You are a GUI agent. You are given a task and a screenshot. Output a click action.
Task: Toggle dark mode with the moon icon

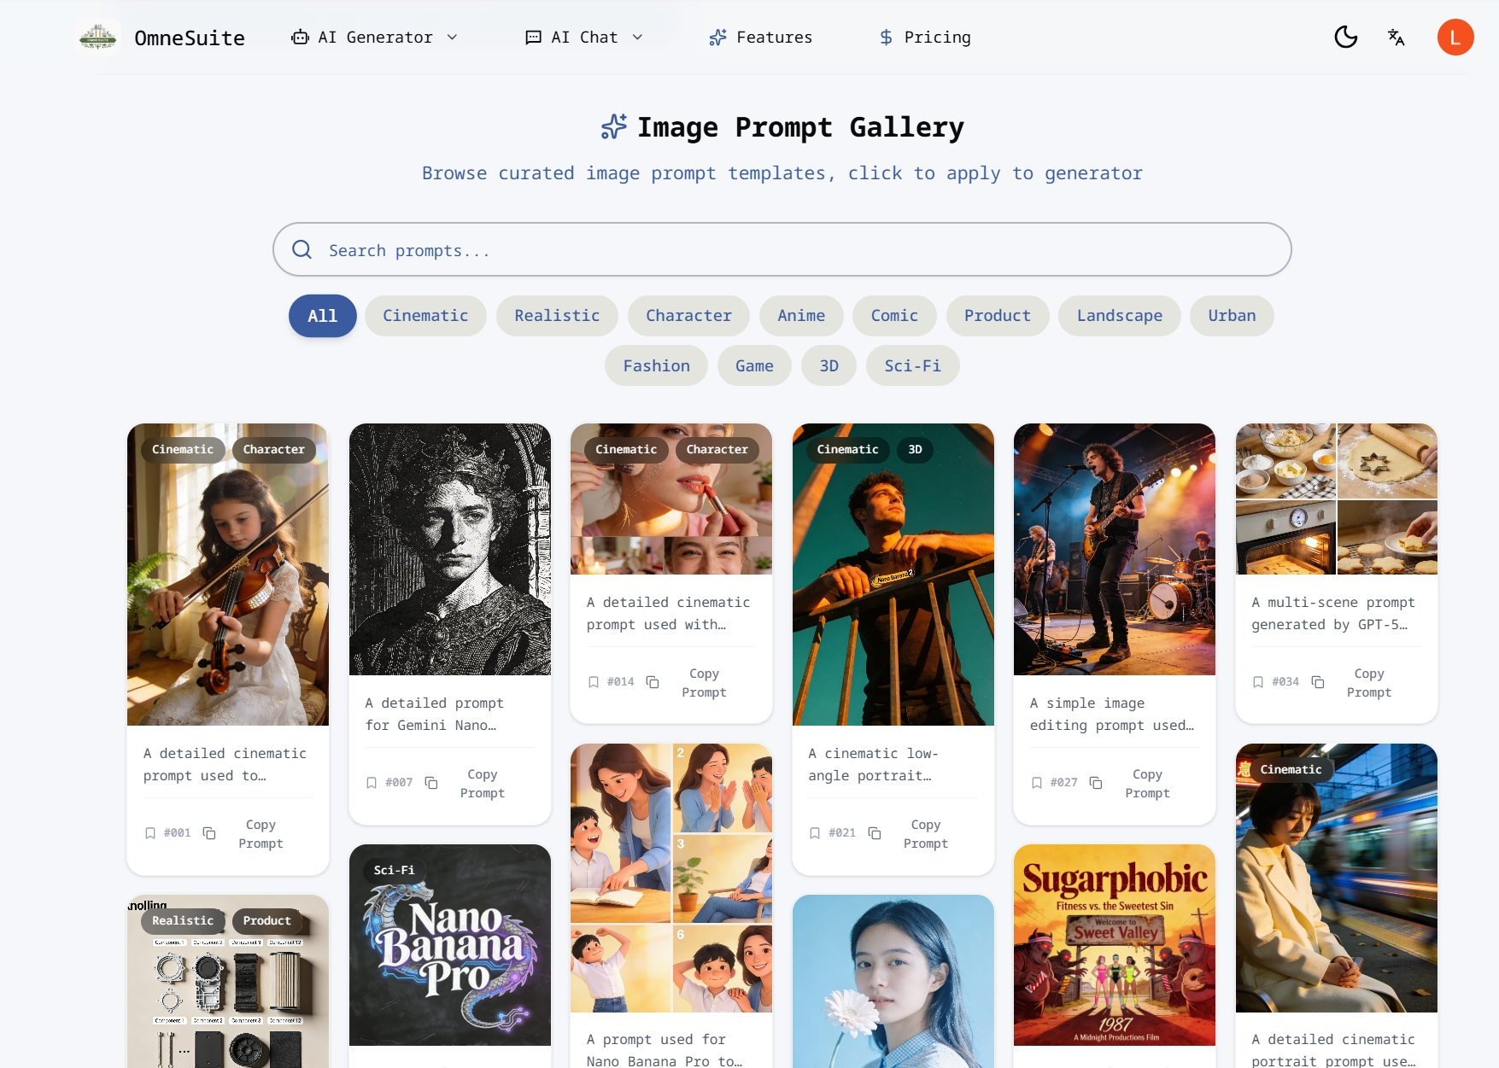tap(1345, 37)
